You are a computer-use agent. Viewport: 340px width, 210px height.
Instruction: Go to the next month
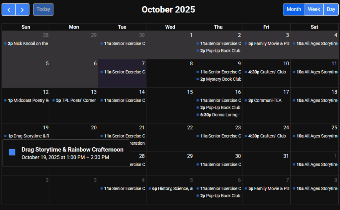coord(22,10)
